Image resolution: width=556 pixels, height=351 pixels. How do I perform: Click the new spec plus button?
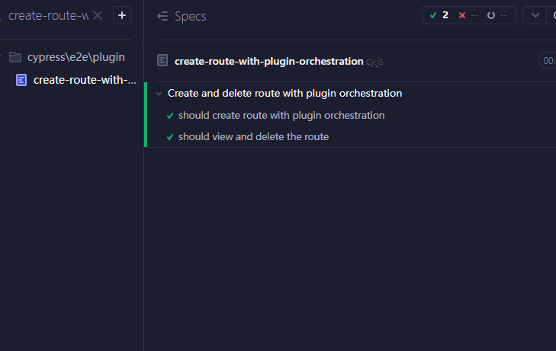[122, 15]
